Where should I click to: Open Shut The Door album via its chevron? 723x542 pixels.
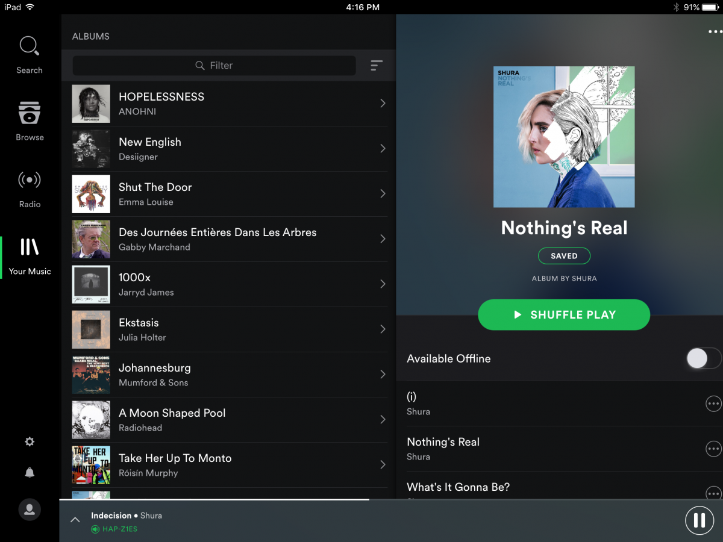click(x=383, y=194)
